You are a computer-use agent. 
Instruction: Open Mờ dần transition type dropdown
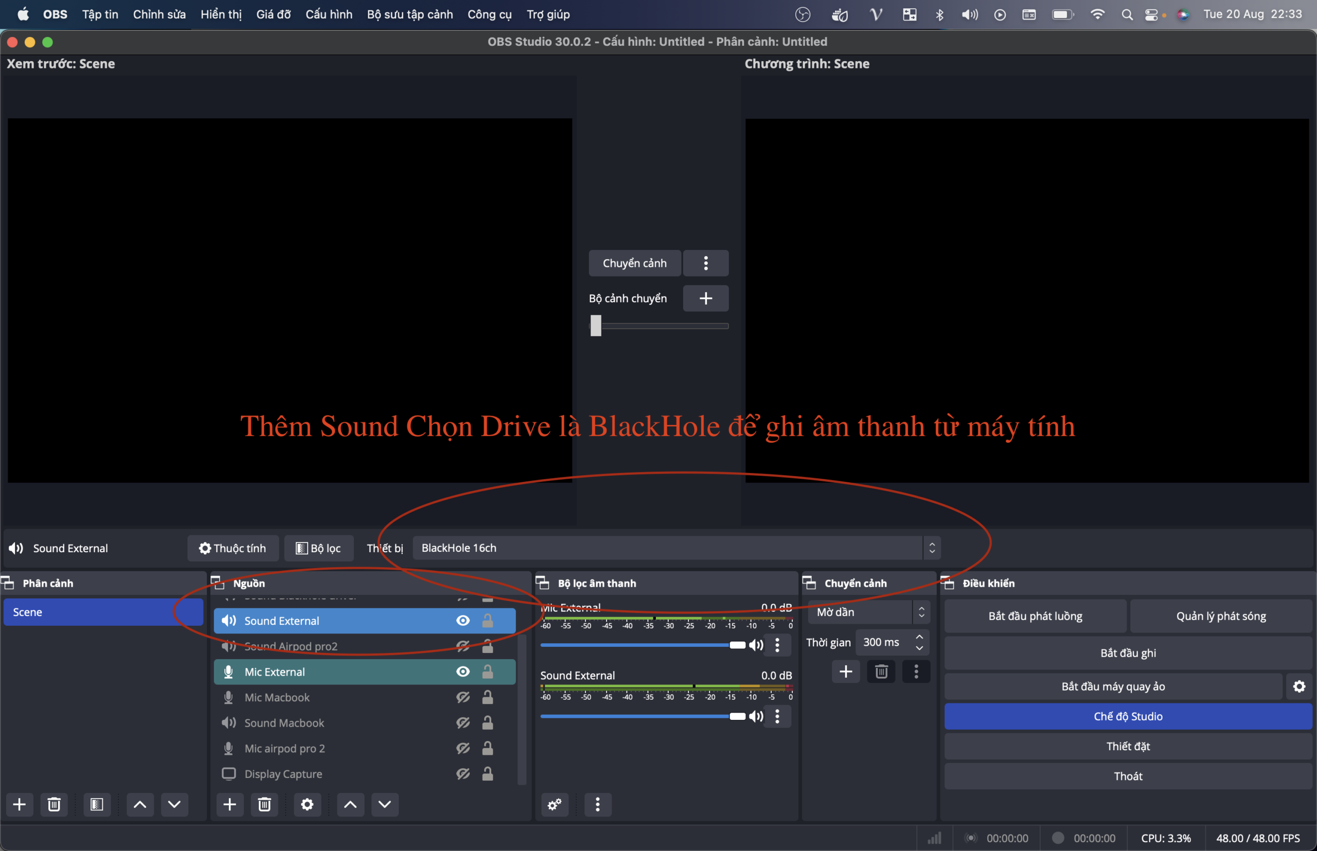click(x=869, y=612)
